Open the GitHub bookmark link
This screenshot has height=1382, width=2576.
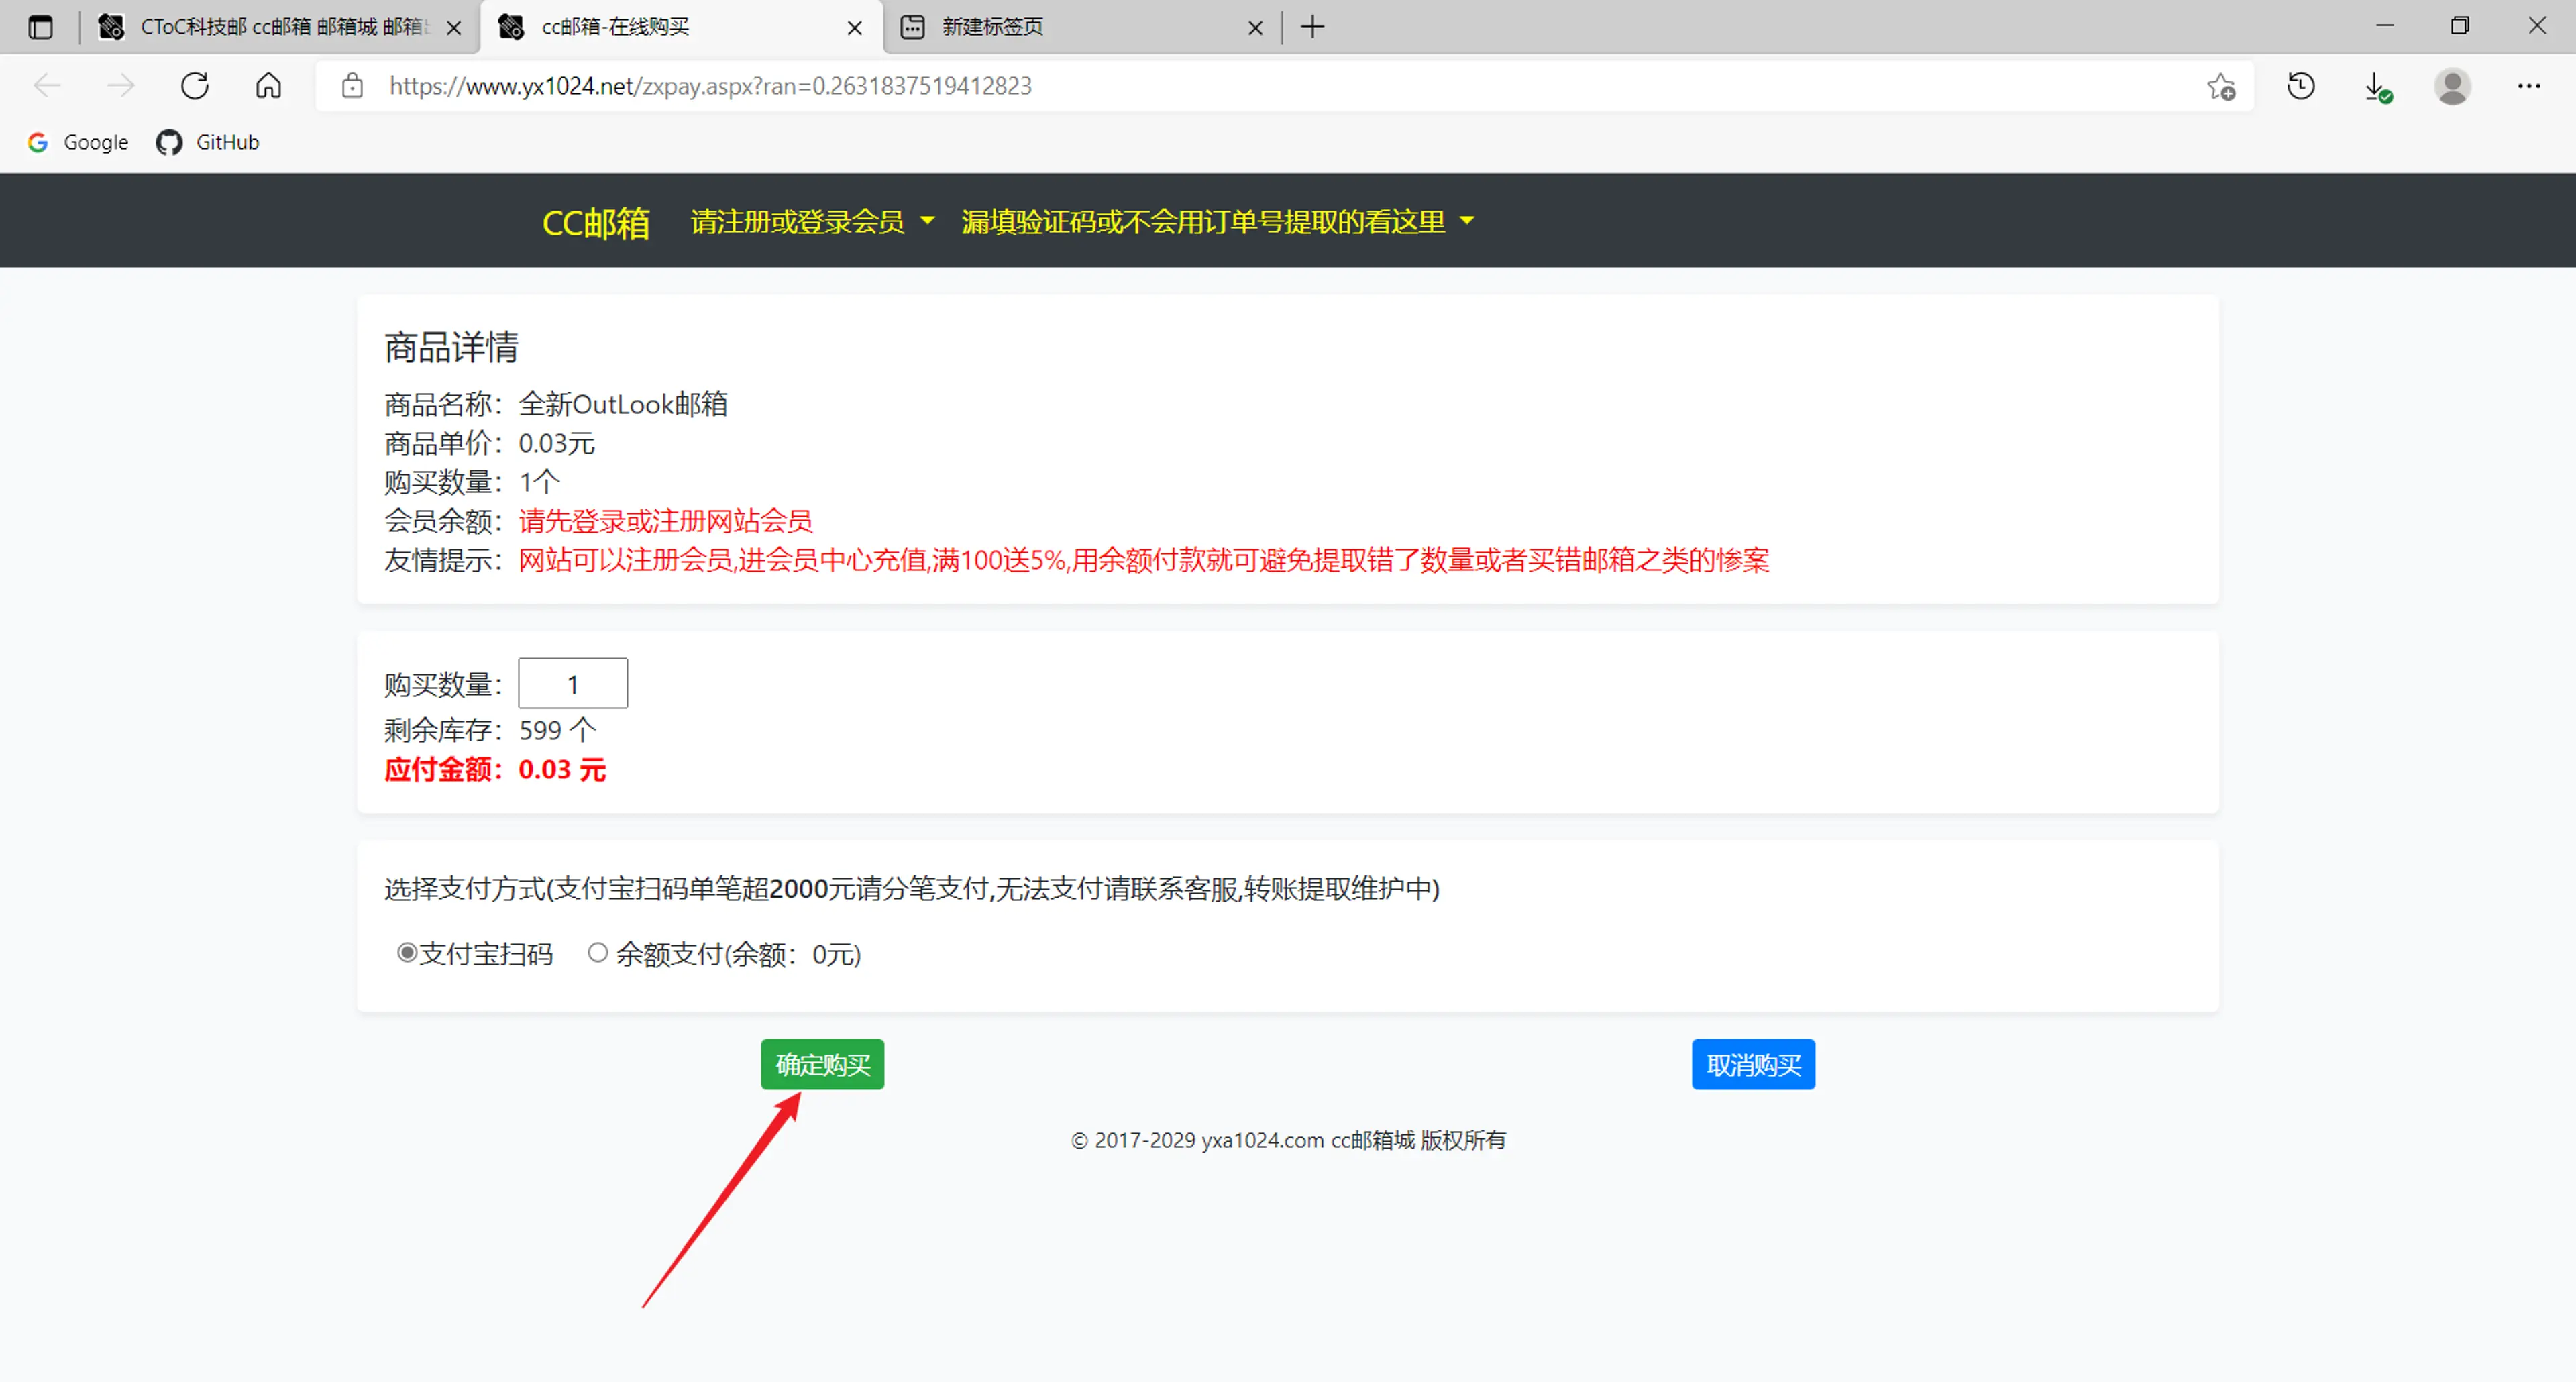207,142
